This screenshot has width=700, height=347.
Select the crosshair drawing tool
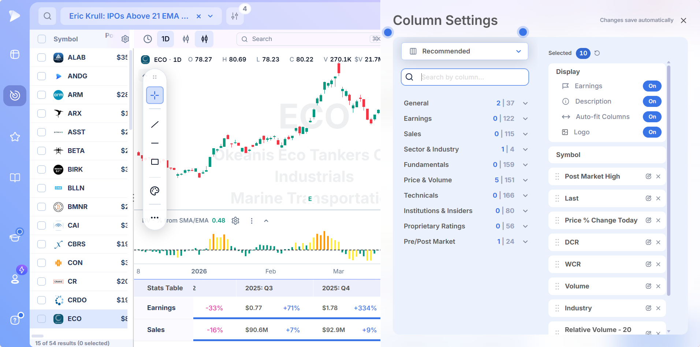[155, 95]
